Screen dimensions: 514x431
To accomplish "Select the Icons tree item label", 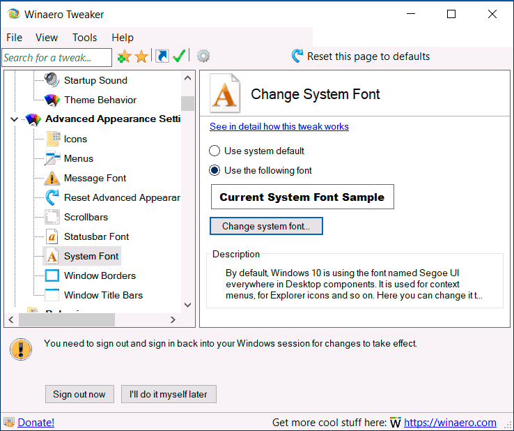I will coord(75,139).
